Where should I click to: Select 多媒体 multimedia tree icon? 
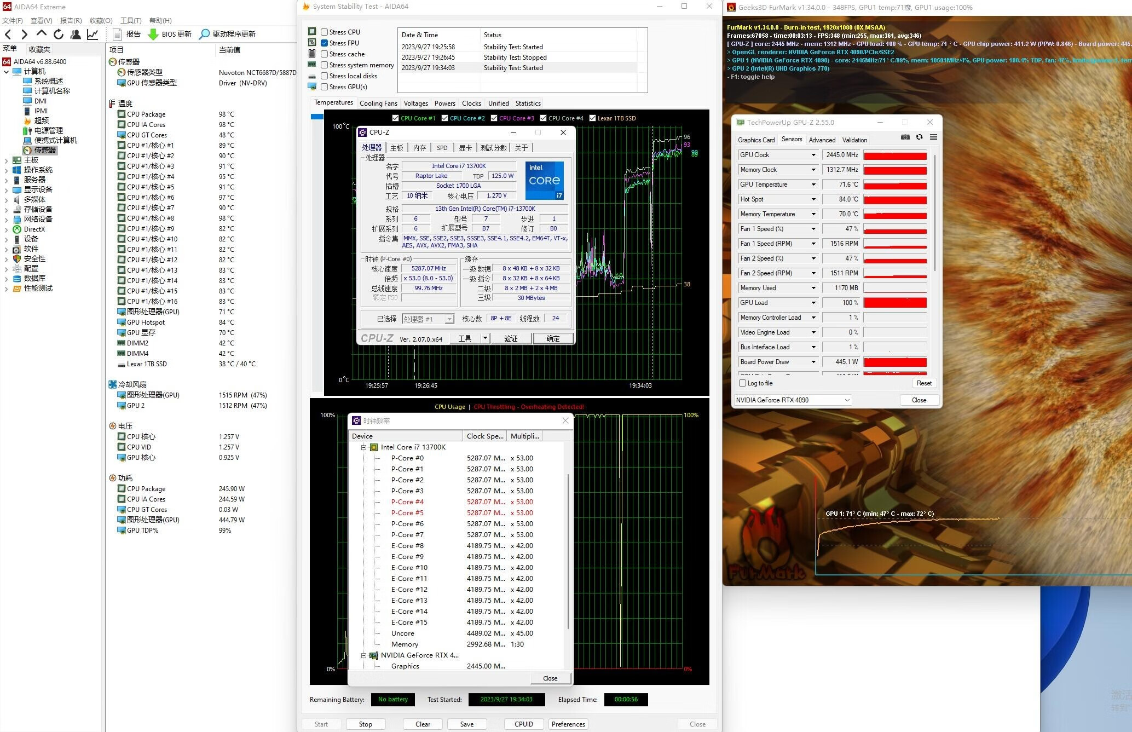pos(17,199)
